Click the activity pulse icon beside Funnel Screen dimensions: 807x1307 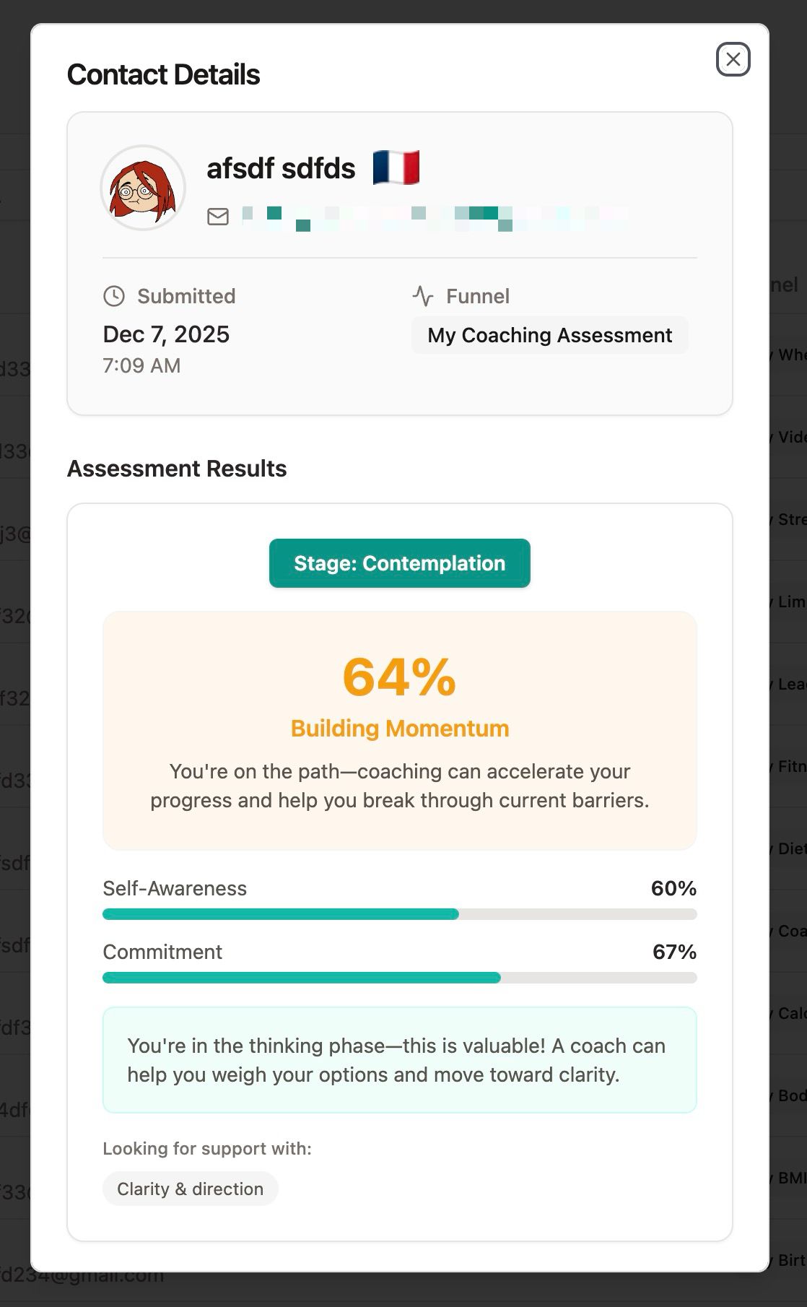pos(423,296)
